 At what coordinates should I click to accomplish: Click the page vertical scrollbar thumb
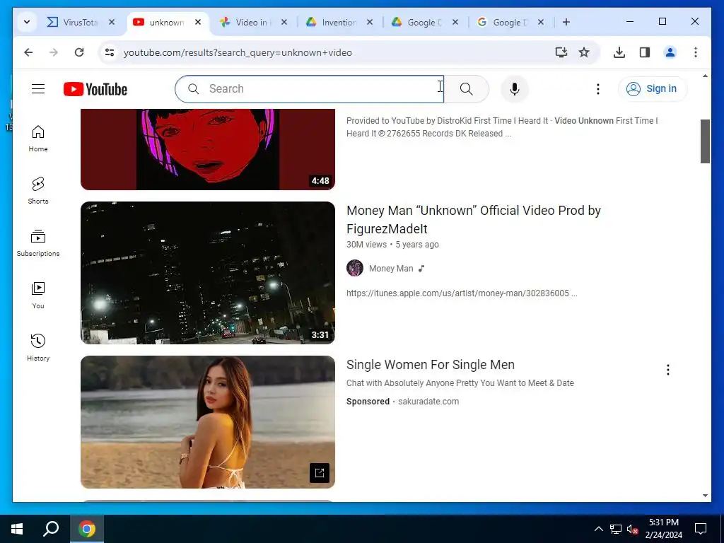coord(705,141)
